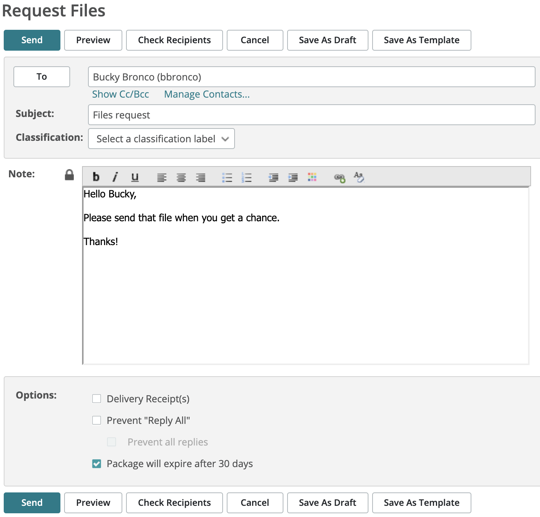Click into the Subject input field
The image size is (540, 517).
(311, 115)
